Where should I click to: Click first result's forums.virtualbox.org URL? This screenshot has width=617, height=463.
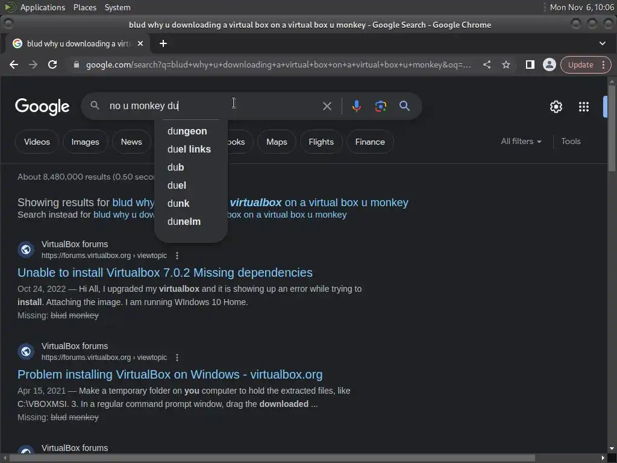pyautogui.click(x=104, y=256)
